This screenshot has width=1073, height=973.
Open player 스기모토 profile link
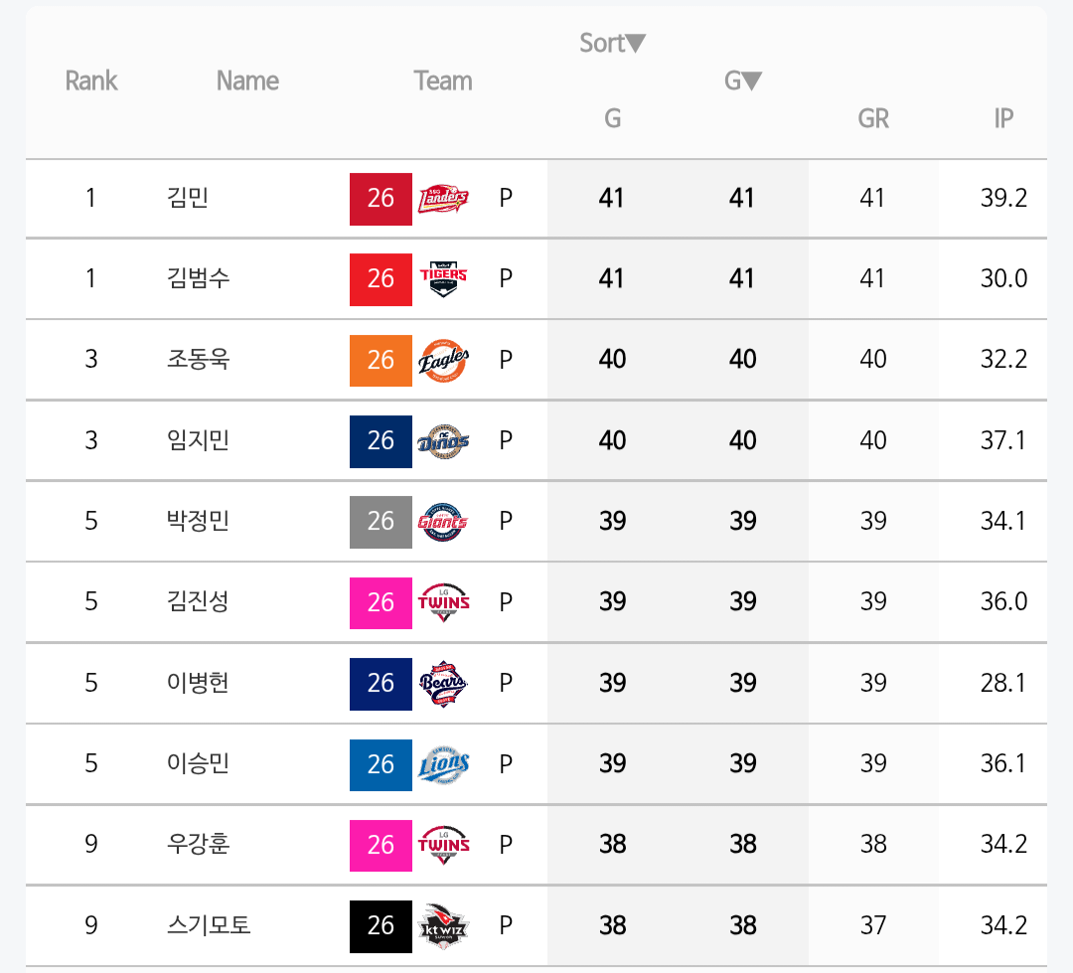point(209,925)
